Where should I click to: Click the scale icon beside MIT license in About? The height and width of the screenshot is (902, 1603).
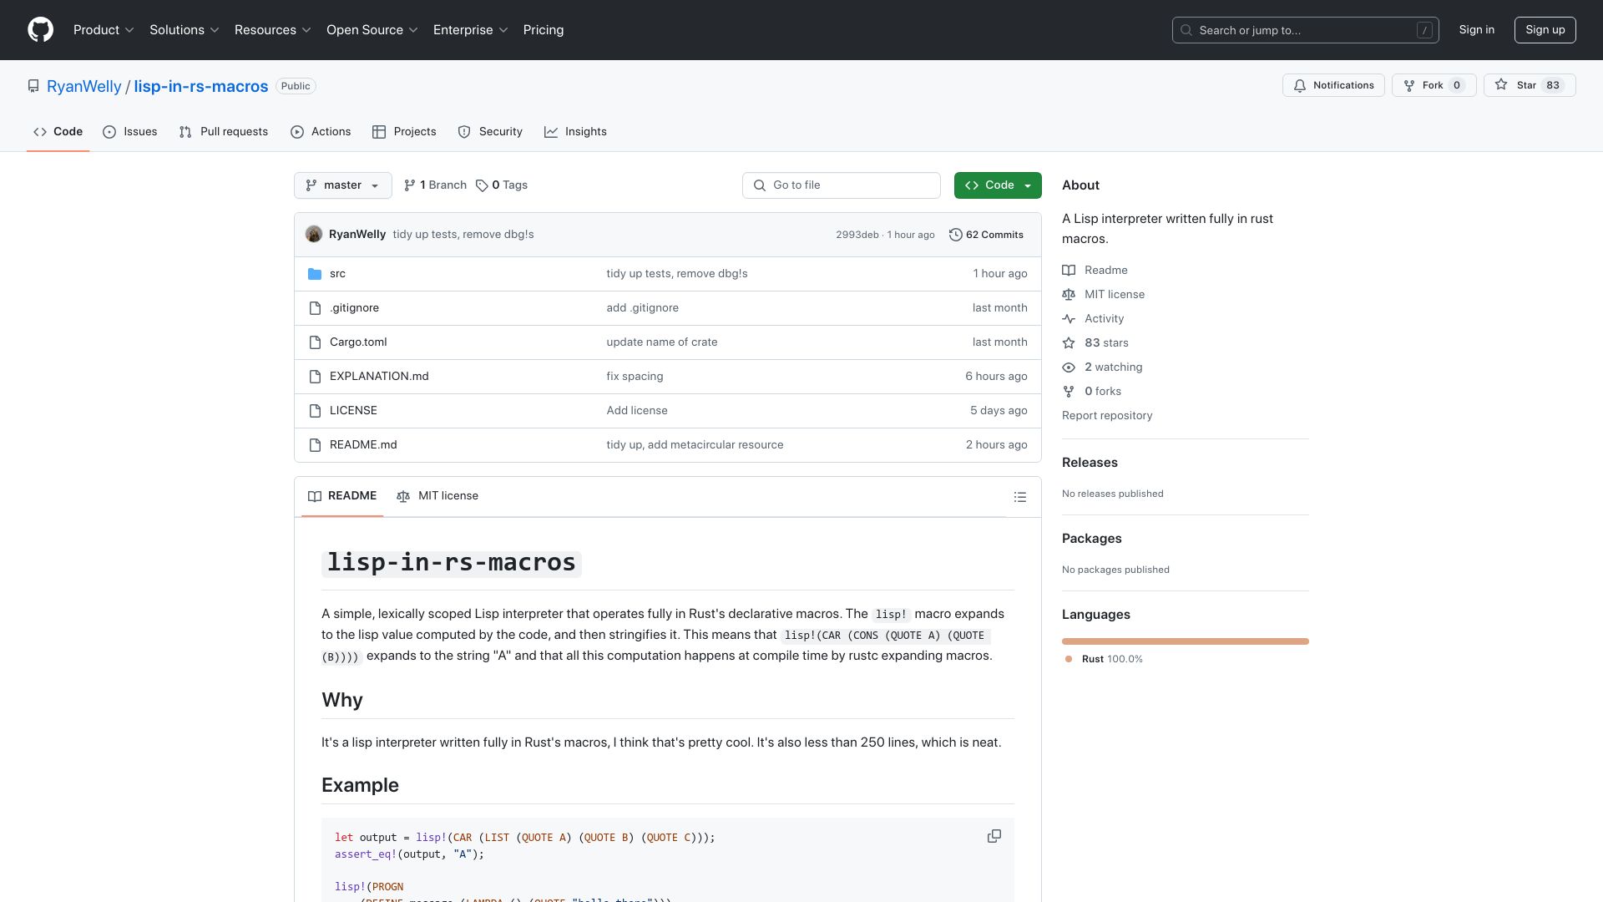[x=1069, y=295]
